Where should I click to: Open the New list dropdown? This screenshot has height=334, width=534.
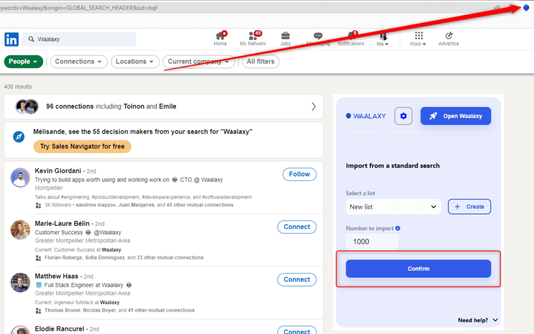coord(393,207)
